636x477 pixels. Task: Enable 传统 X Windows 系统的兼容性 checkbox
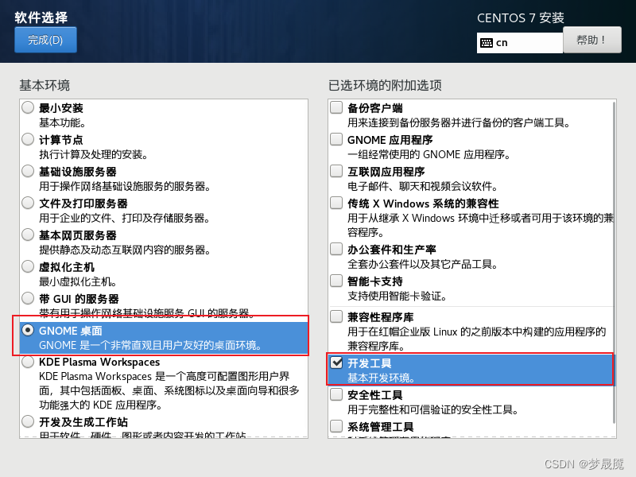click(x=336, y=203)
